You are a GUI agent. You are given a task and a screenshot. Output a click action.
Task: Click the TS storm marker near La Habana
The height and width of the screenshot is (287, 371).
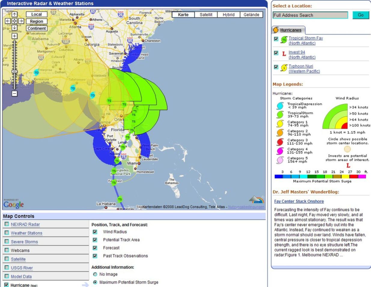coord(120,199)
